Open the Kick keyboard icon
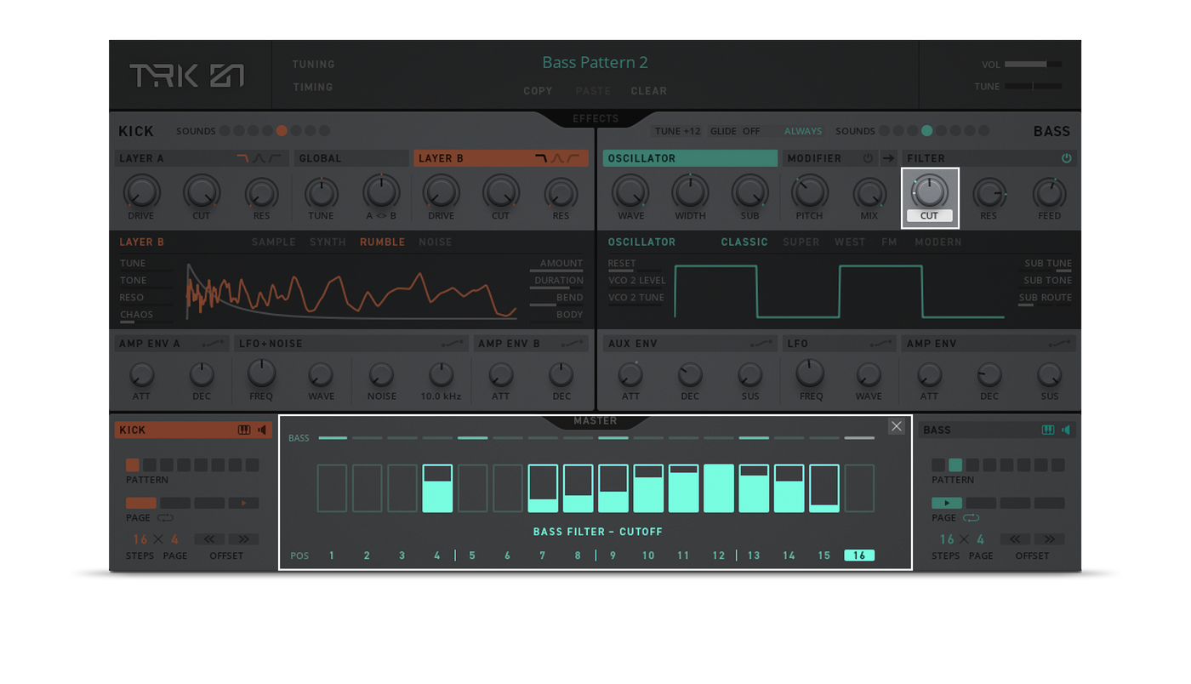Screen dimensions: 1191x684 click(x=244, y=430)
